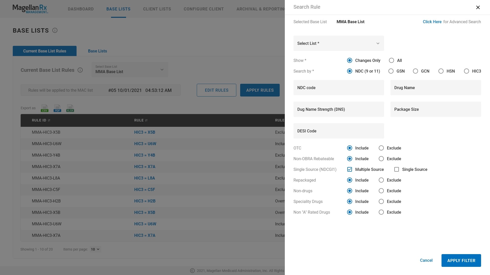The image size is (490, 275).
Task: Export rules as PDF file icon
Action: [57, 108]
